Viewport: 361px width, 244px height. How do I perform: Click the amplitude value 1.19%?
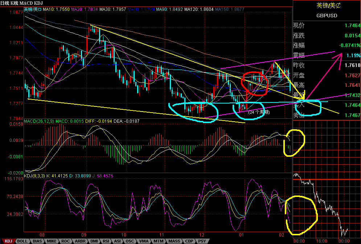(x=353, y=55)
